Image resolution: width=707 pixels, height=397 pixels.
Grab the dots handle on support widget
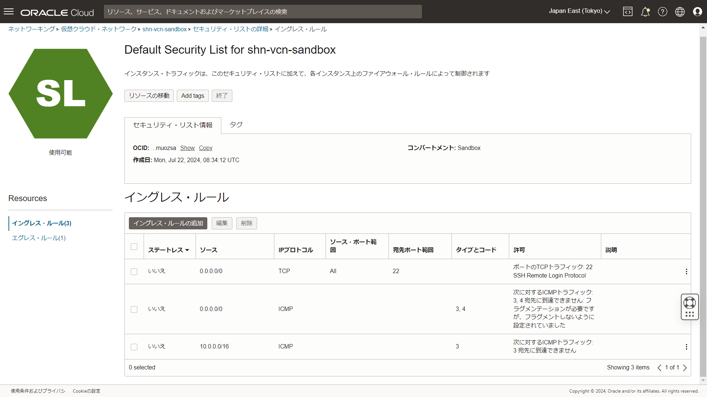690,314
